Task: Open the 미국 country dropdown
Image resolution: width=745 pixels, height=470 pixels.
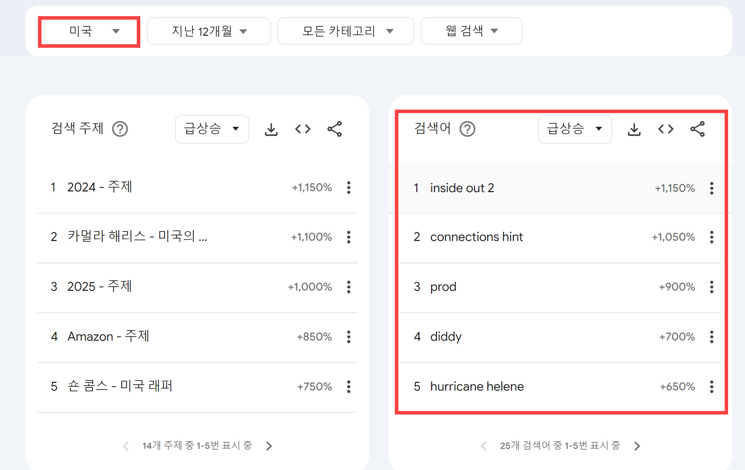Action: point(89,31)
